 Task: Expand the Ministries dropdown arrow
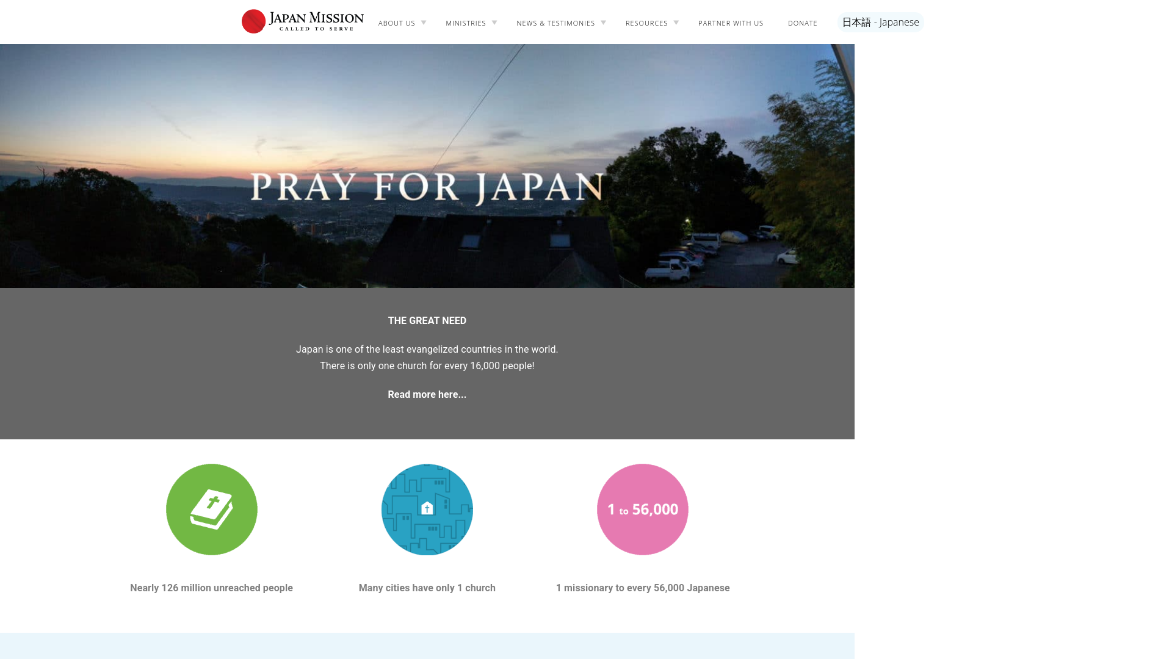[x=494, y=23]
